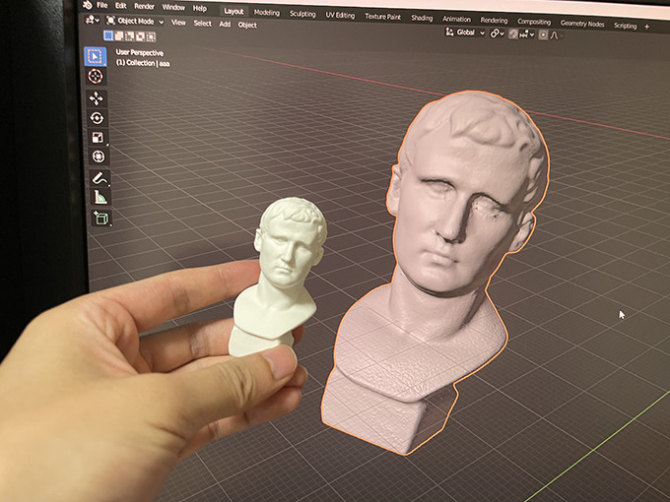This screenshot has height=502, width=670.
Task: Switch to the Compositing workspace tab
Action: point(534,22)
